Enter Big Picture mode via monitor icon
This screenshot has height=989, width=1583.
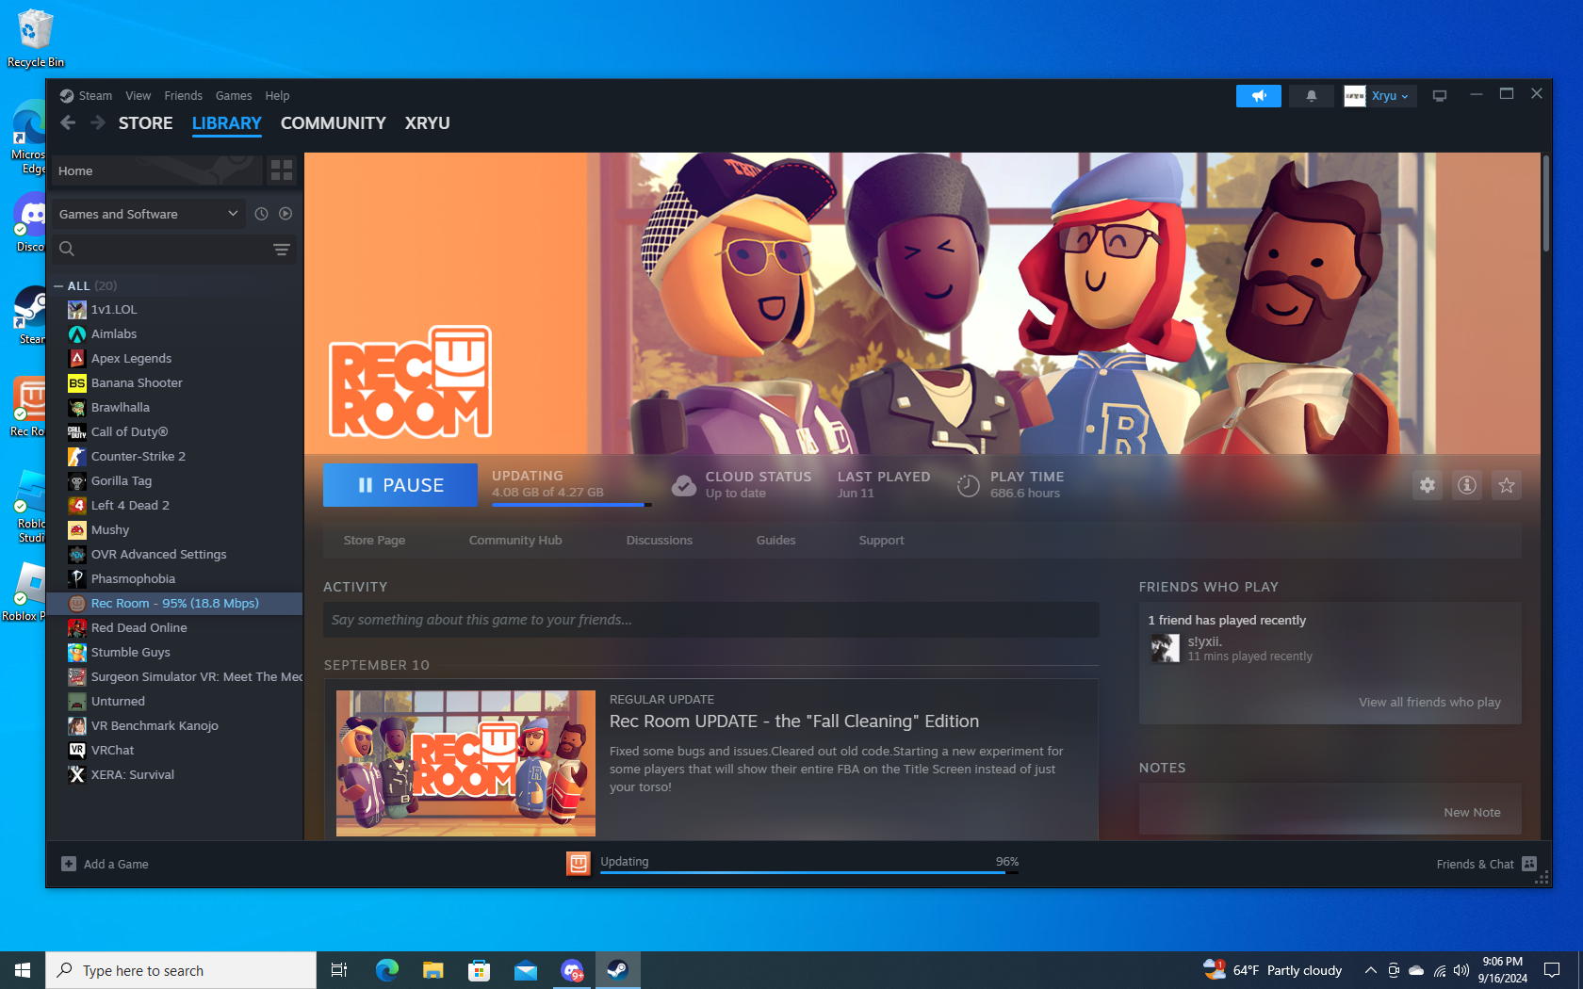click(x=1440, y=96)
